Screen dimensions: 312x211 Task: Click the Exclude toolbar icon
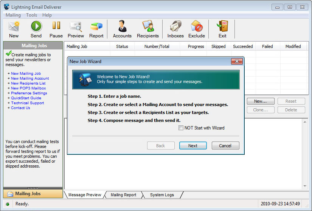[197, 26]
